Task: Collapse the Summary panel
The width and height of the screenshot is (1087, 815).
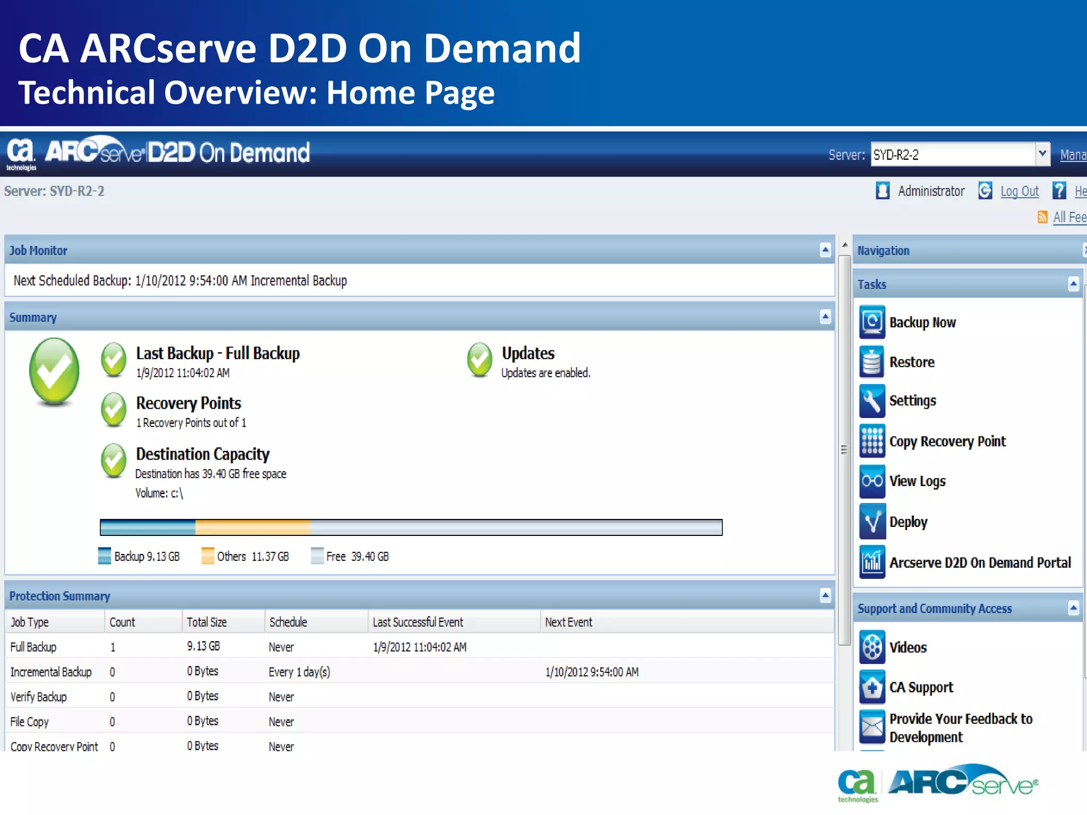Action: 825,317
